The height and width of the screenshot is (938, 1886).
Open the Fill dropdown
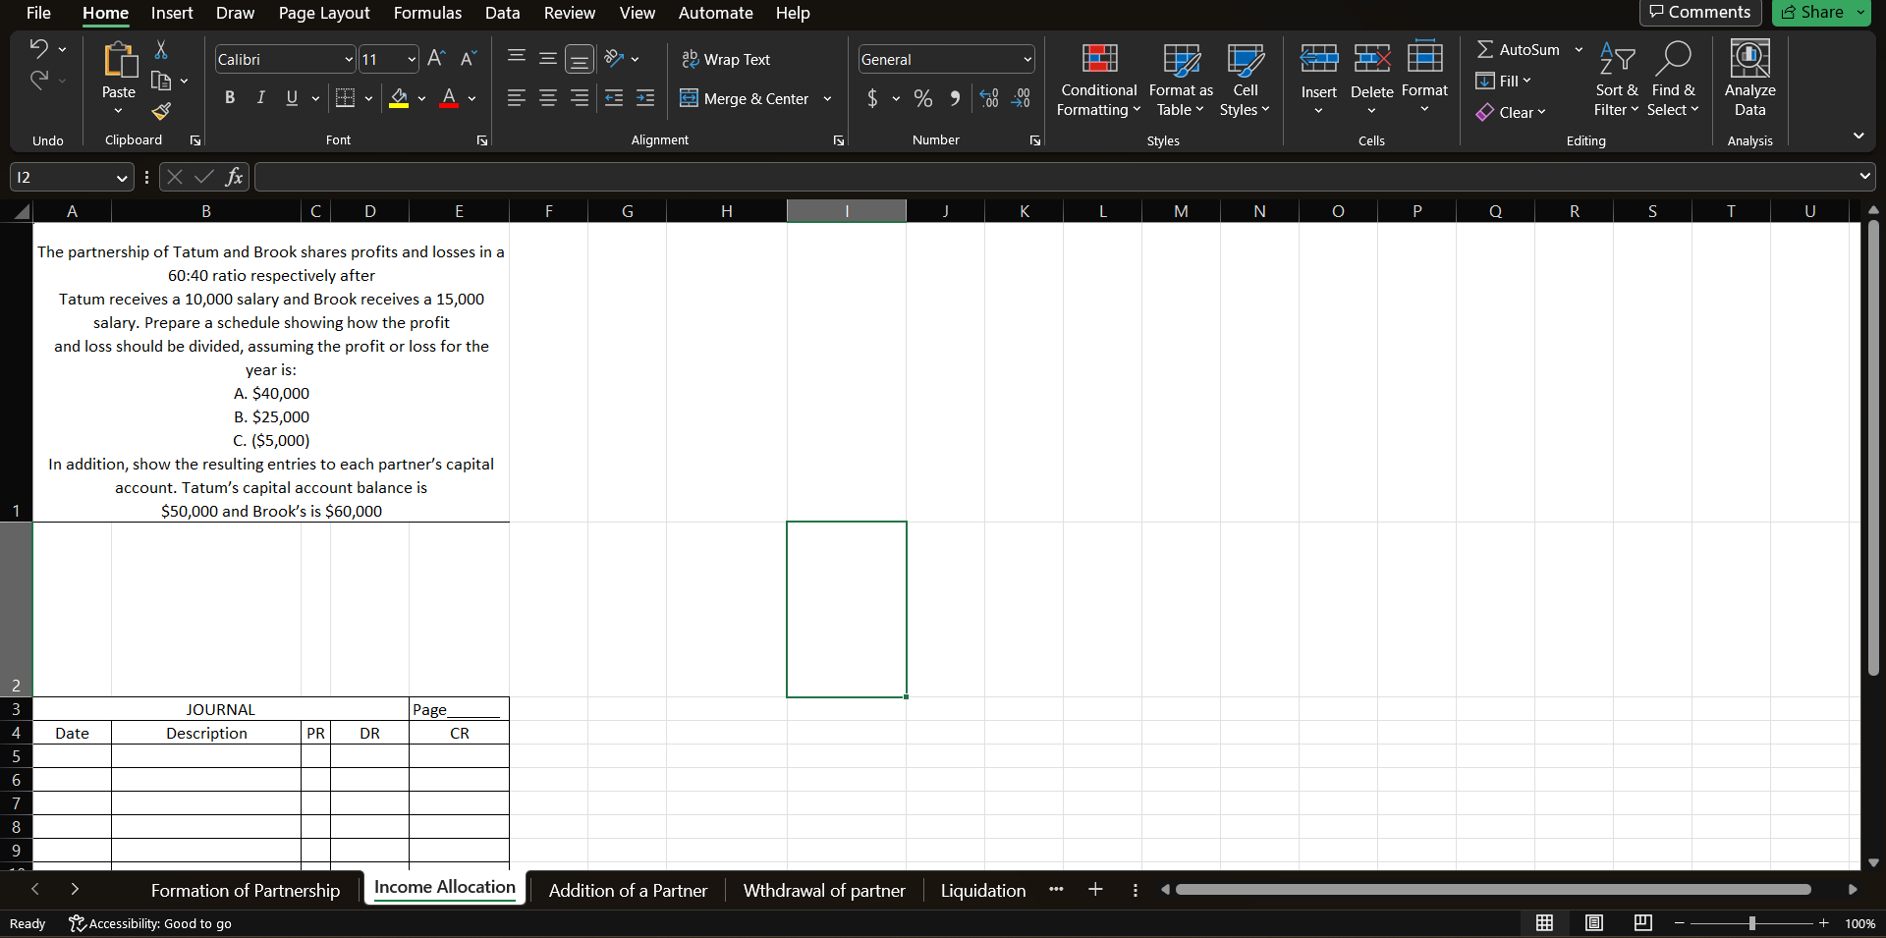point(1503,81)
